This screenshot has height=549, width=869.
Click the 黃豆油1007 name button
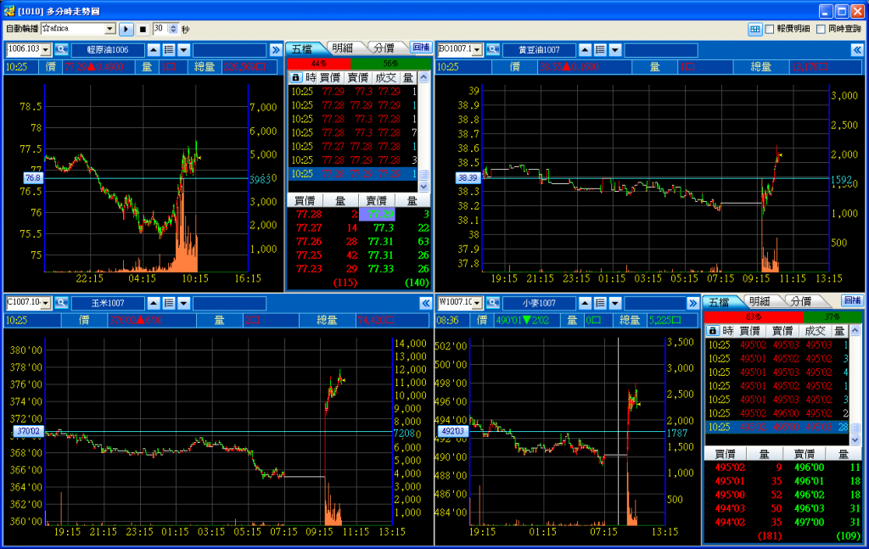tap(539, 50)
